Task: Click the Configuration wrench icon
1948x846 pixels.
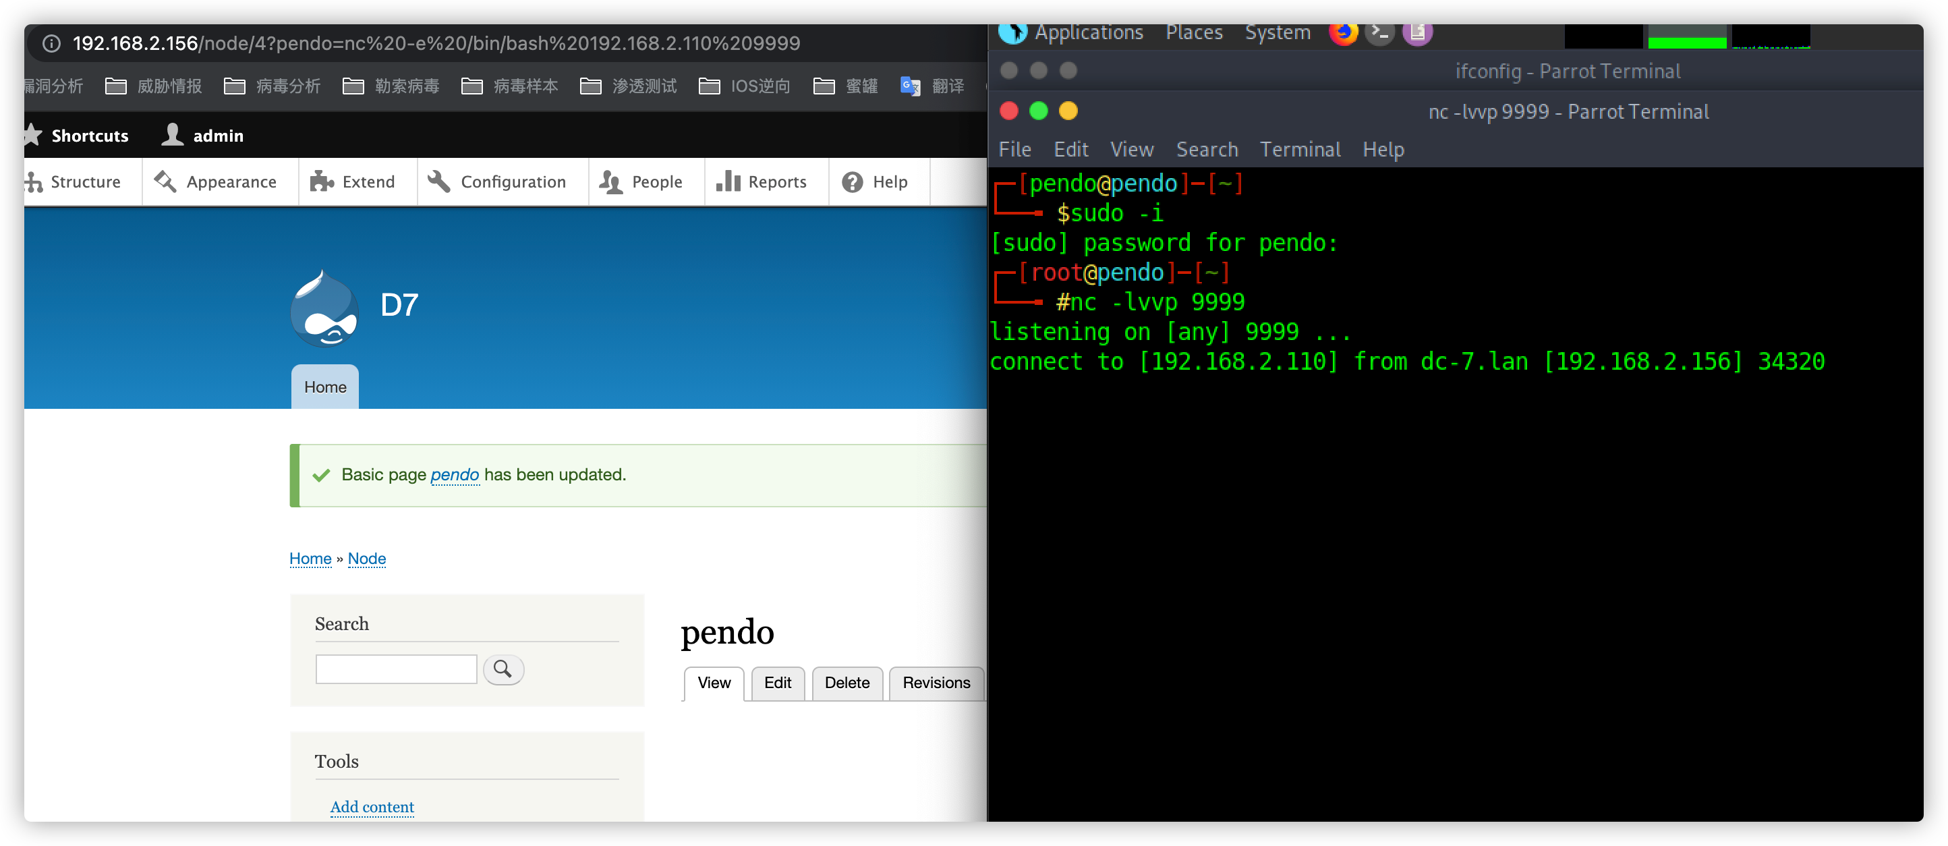Action: click(x=439, y=181)
